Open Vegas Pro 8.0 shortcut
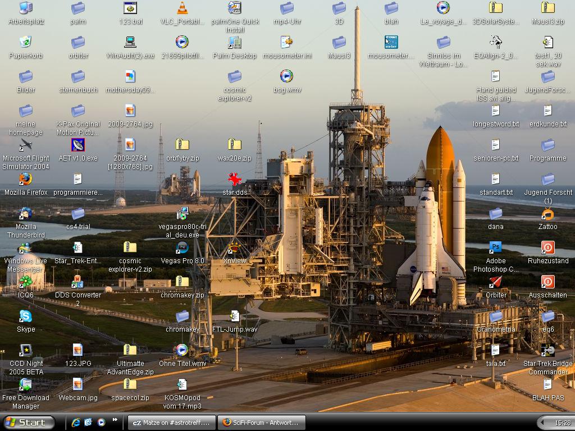Viewport: 575px width, 431px height. [182, 247]
